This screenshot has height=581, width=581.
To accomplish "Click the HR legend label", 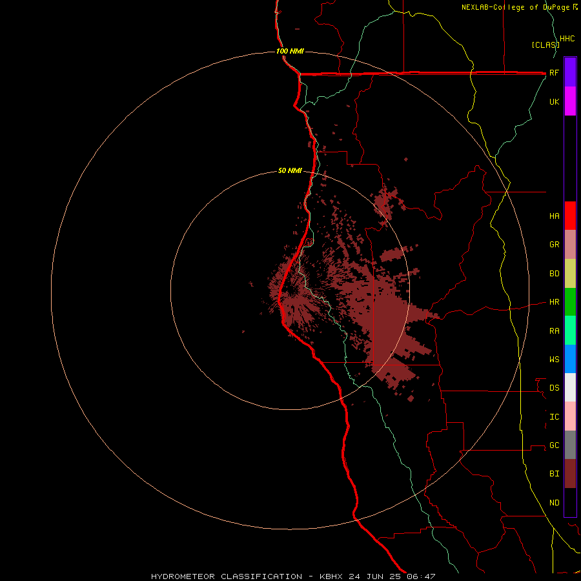I will pyautogui.click(x=554, y=302).
